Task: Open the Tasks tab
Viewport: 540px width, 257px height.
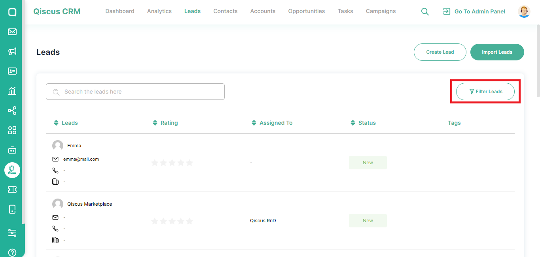Action: click(345, 11)
